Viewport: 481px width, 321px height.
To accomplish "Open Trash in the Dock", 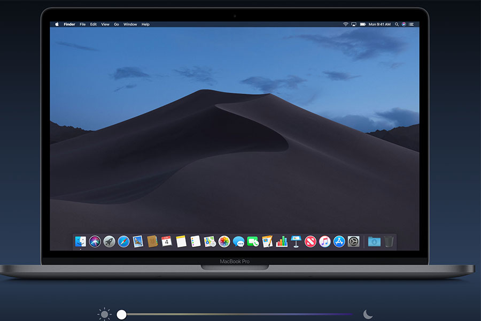I will pos(389,241).
